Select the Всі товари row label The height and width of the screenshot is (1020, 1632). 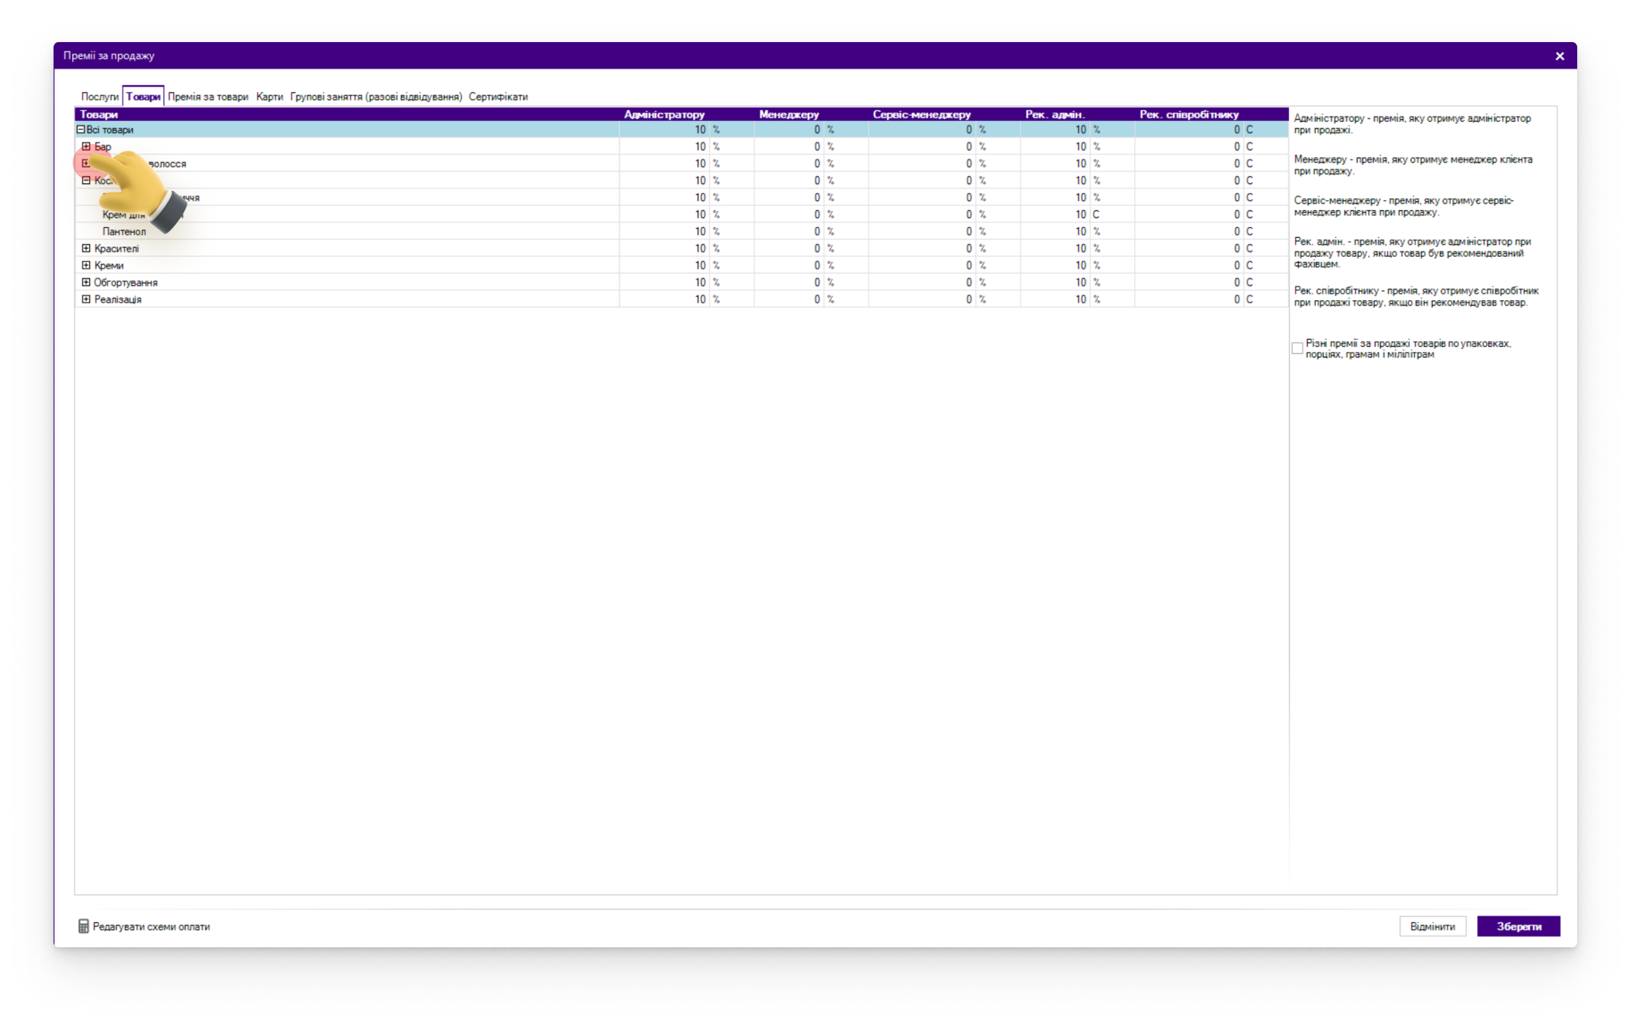pos(110,129)
